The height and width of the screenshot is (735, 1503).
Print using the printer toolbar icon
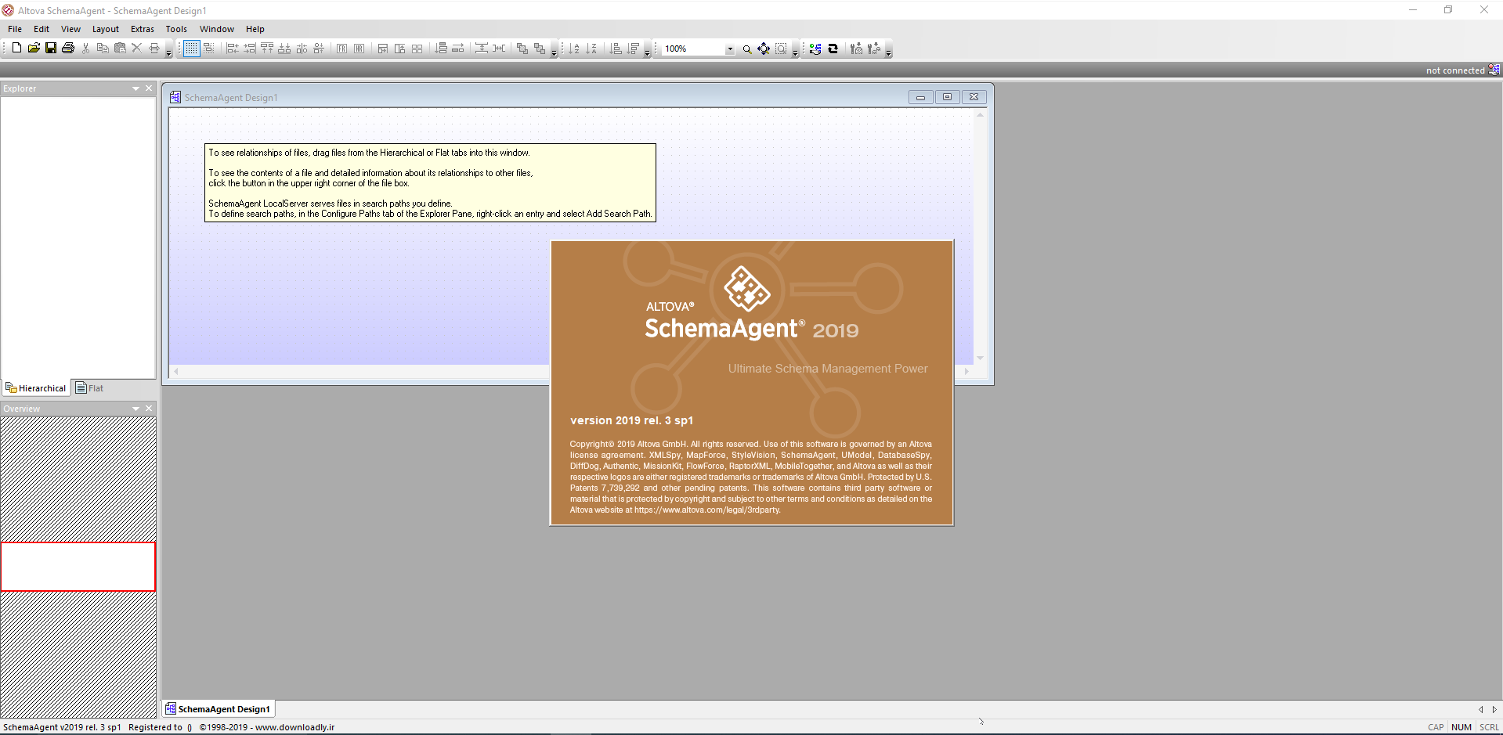(x=68, y=49)
